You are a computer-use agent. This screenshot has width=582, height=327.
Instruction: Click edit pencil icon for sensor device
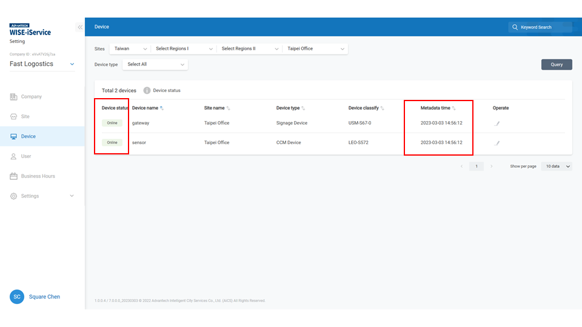coord(497,144)
